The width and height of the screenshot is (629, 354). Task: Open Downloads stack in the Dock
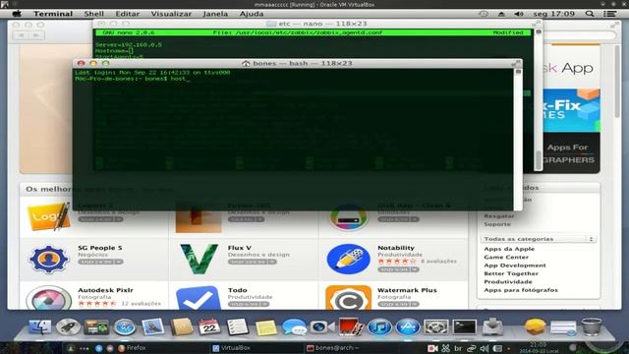pos(493,327)
